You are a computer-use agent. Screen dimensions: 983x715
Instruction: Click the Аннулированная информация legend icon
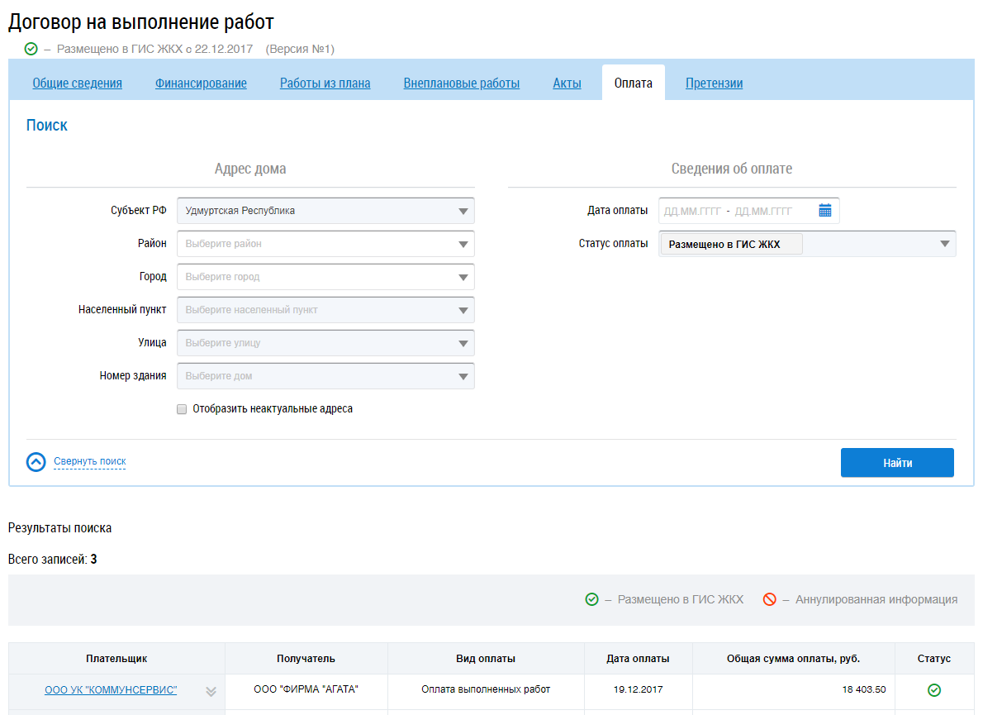click(769, 600)
